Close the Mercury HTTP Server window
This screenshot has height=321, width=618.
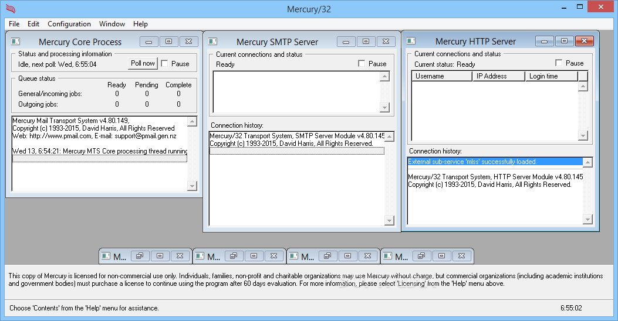pyautogui.click(x=585, y=41)
